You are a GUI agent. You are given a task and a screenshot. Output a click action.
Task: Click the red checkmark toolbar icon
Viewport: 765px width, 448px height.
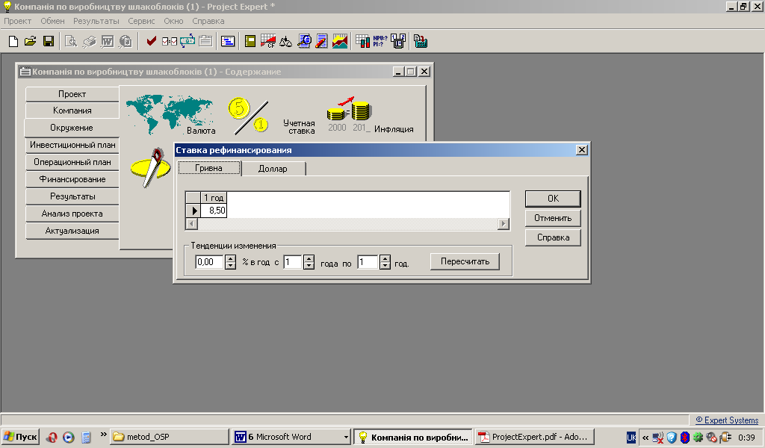(151, 41)
